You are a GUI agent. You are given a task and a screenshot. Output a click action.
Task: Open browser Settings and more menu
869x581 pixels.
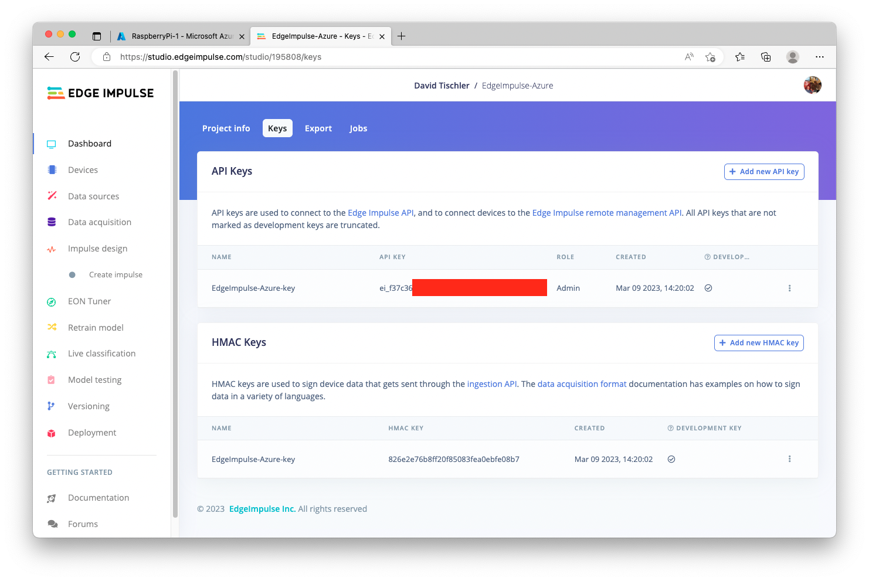click(x=820, y=57)
